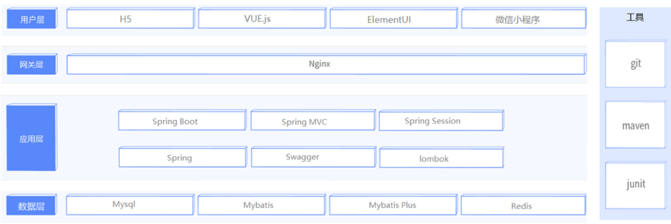
Task: Click the lombok box
Action: (442, 157)
